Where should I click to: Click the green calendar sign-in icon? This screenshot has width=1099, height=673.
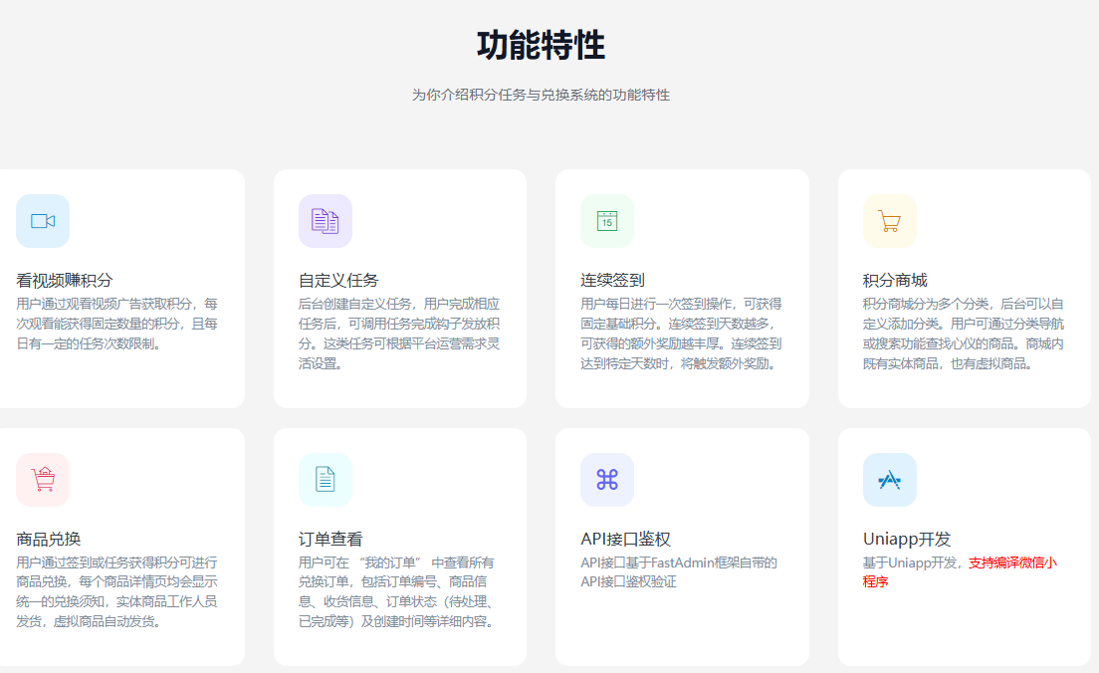[x=606, y=221]
